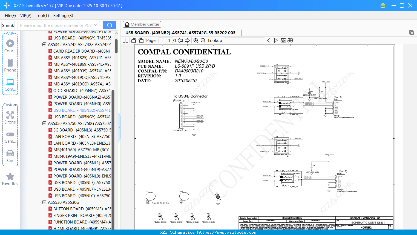The image size is (417, 235).
Task: Open the Computer category
Action: click(10, 85)
